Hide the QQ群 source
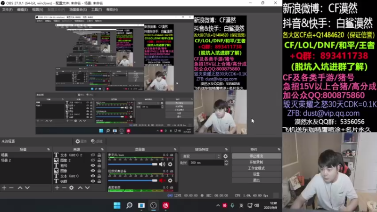This screenshot has height=212, width=377. tap(93, 181)
